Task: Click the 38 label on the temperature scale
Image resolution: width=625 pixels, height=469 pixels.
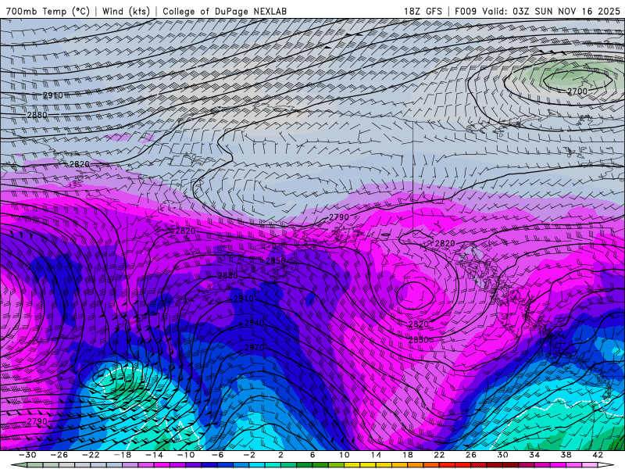Action: 566,455
